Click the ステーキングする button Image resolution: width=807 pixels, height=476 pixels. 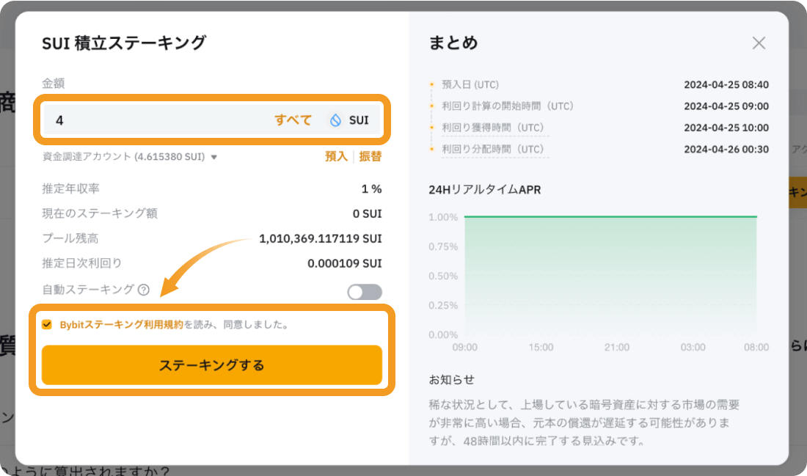[x=212, y=365]
